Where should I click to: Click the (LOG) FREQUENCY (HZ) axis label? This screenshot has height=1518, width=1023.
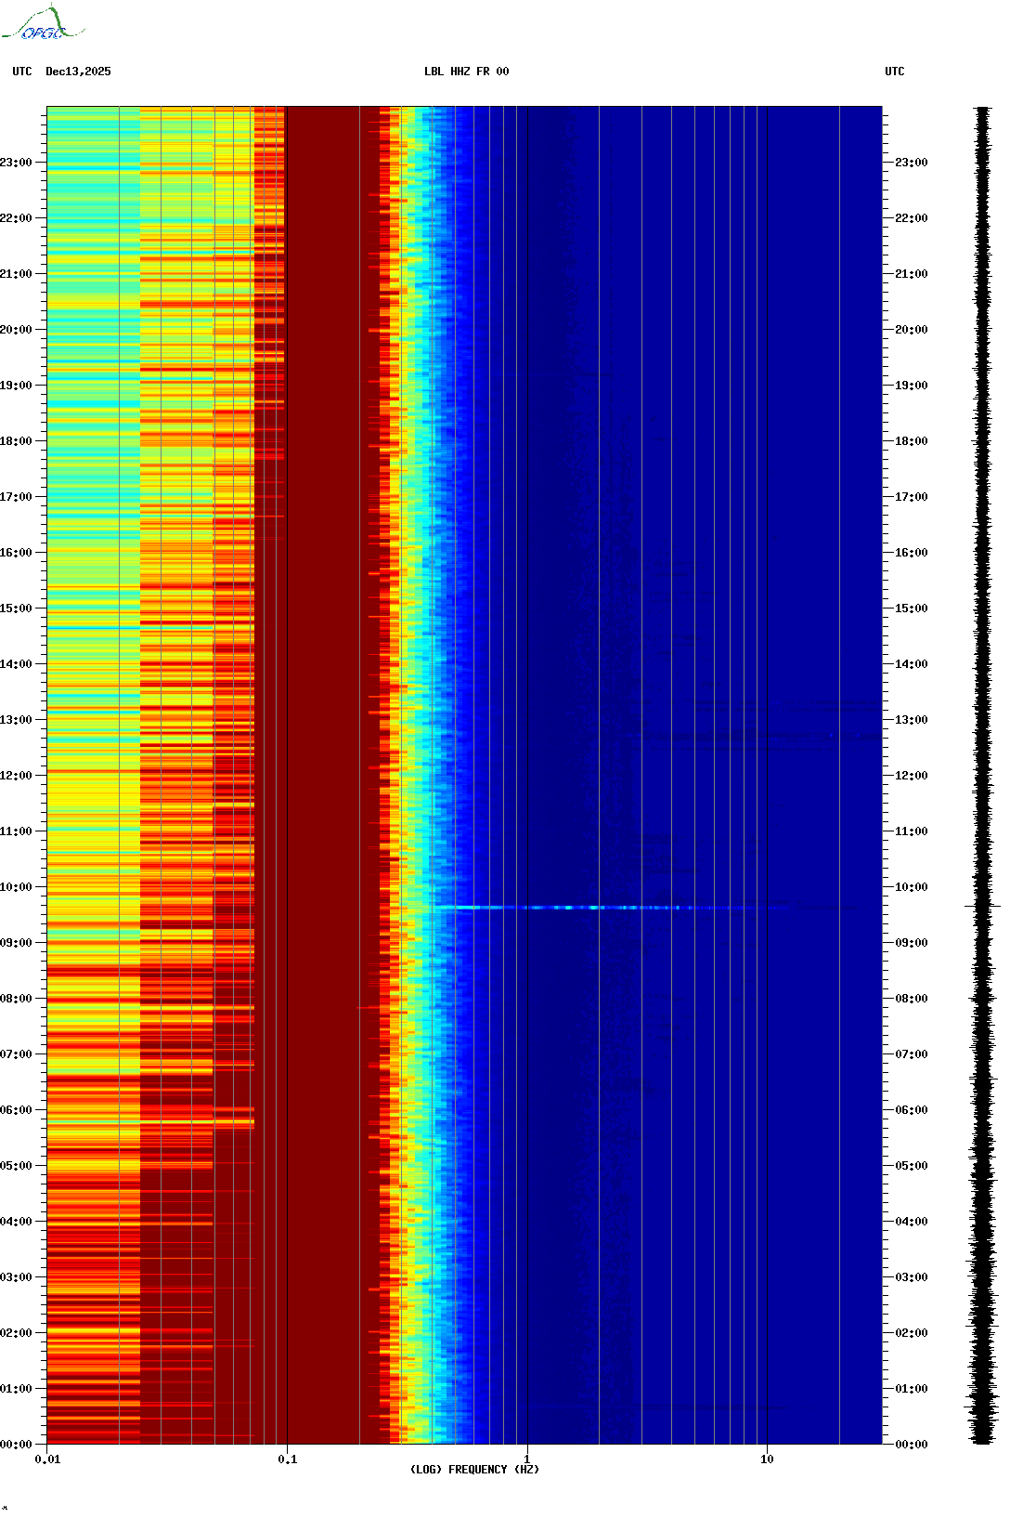[x=474, y=1469]
